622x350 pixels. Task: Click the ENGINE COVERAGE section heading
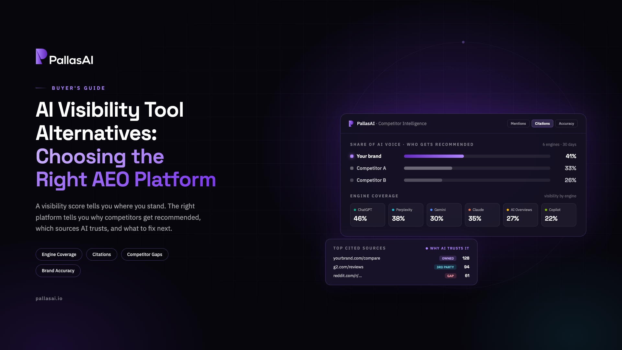tap(374, 196)
